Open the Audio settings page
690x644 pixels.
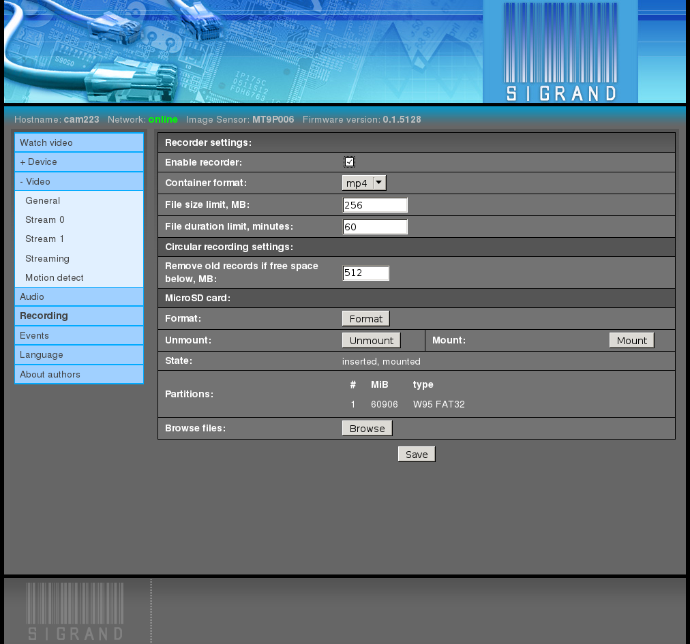click(79, 296)
